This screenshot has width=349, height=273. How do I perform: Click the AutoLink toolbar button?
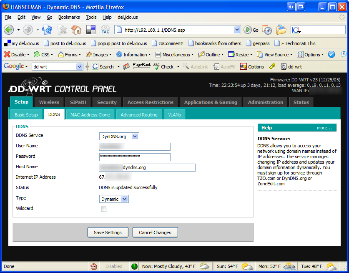point(195,66)
